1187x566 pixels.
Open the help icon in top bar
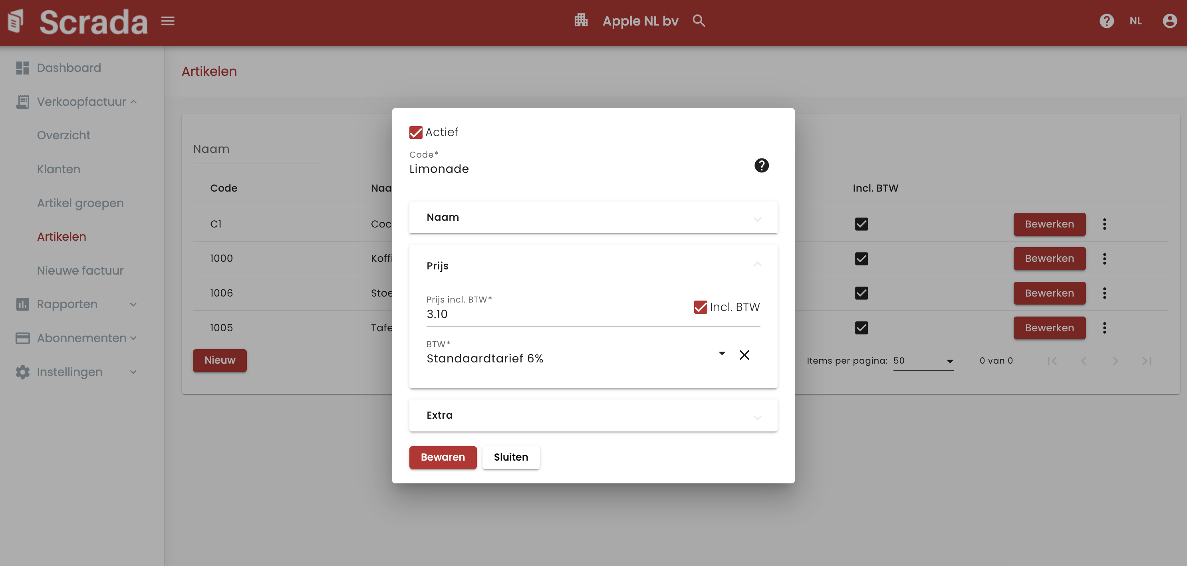[1106, 21]
